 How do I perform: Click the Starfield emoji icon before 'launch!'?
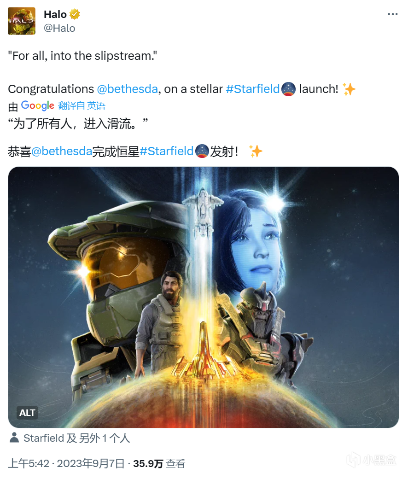tap(288, 89)
